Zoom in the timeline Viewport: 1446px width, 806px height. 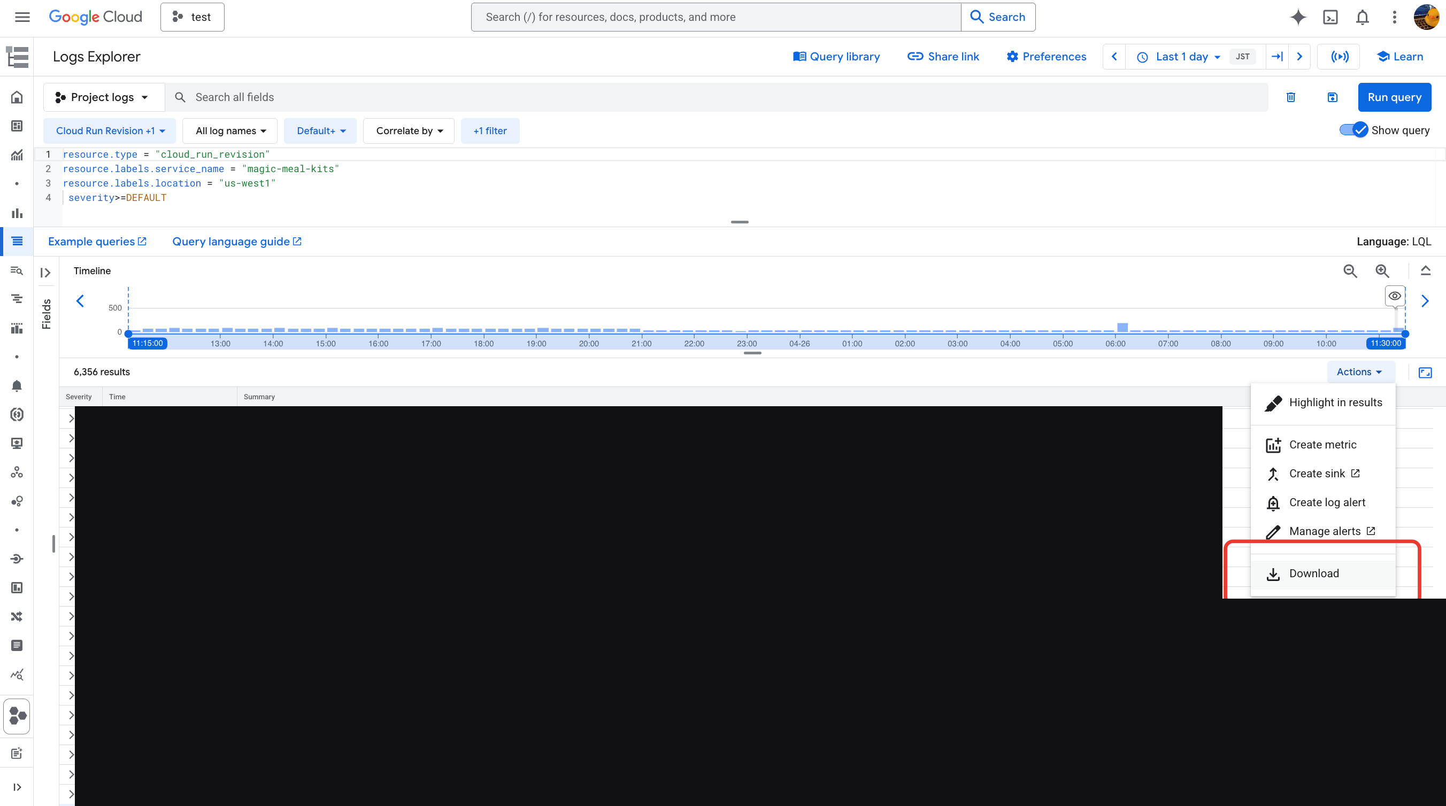1382,271
